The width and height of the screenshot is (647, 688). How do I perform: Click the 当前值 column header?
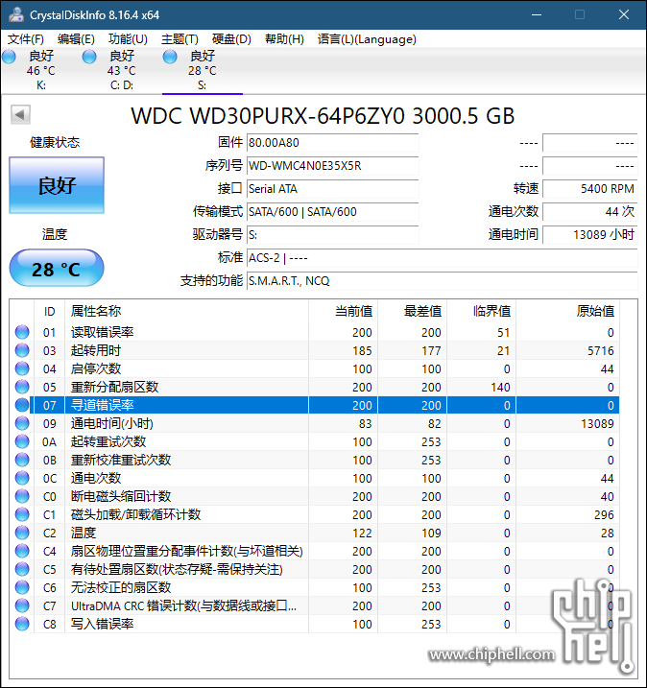pyautogui.click(x=344, y=312)
